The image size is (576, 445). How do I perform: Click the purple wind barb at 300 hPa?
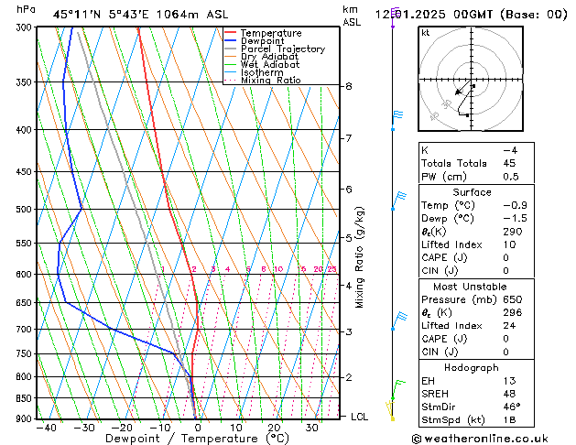click(x=394, y=17)
